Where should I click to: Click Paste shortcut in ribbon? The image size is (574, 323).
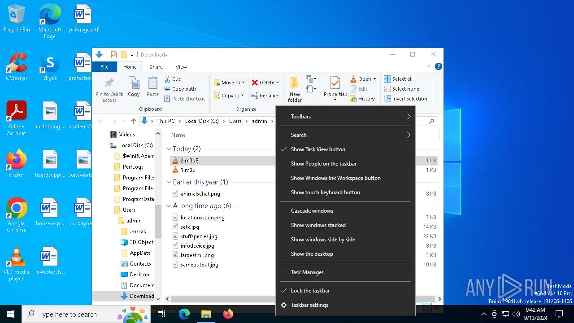click(x=184, y=99)
